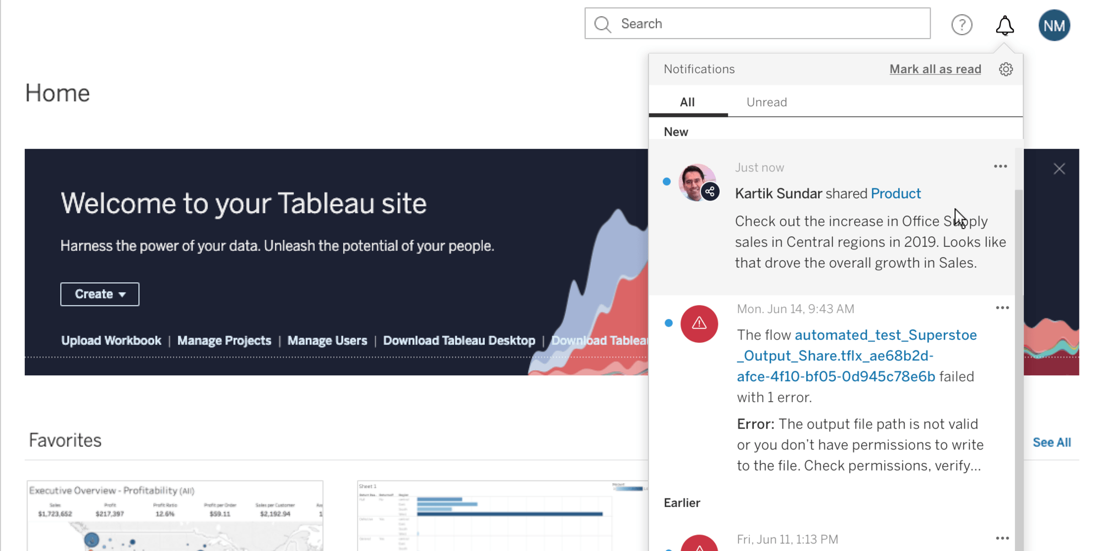
Task: Select the All notifications tab
Action: (688, 102)
